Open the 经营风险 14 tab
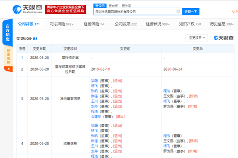Image resolution: width=238 pixels, height=158 pixels. (94, 24)
